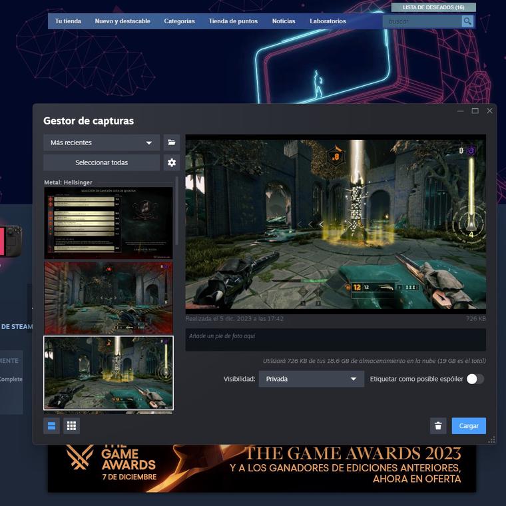Open the 'Tienda de puntos' menu item
Screen dimensions: 506x506
point(233,21)
